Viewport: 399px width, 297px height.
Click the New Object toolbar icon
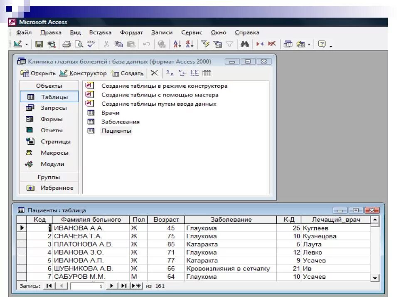[x=300, y=44]
